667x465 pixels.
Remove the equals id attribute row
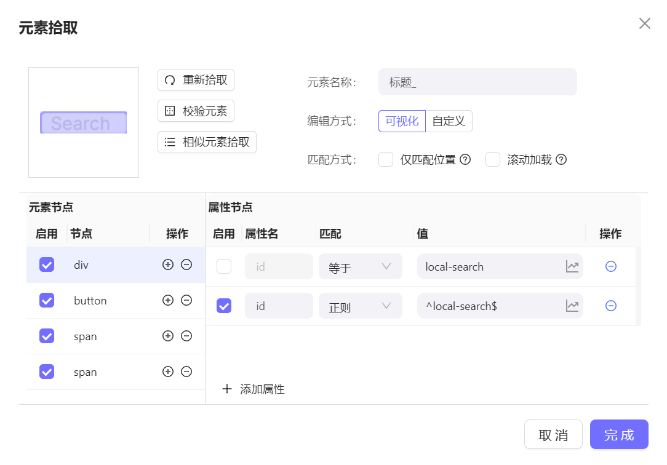click(x=611, y=266)
